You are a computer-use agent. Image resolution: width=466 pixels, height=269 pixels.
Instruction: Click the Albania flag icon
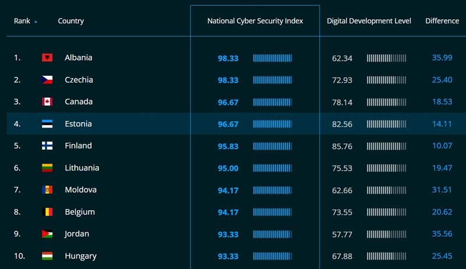tap(47, 58)
